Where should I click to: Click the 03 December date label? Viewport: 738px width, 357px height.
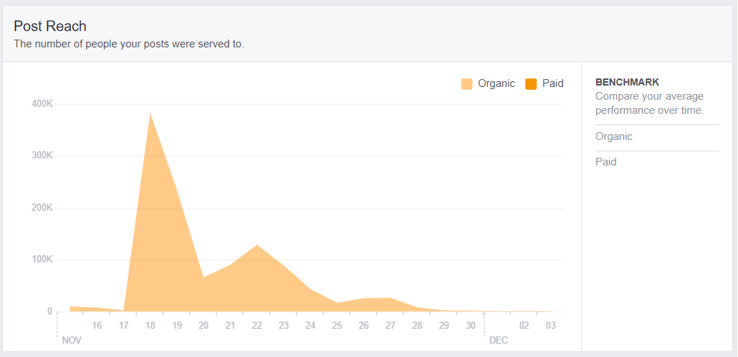(551, 325)
